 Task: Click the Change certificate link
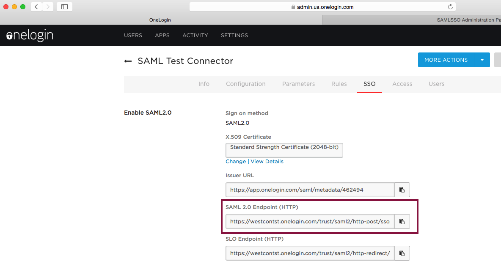[236, 162]
